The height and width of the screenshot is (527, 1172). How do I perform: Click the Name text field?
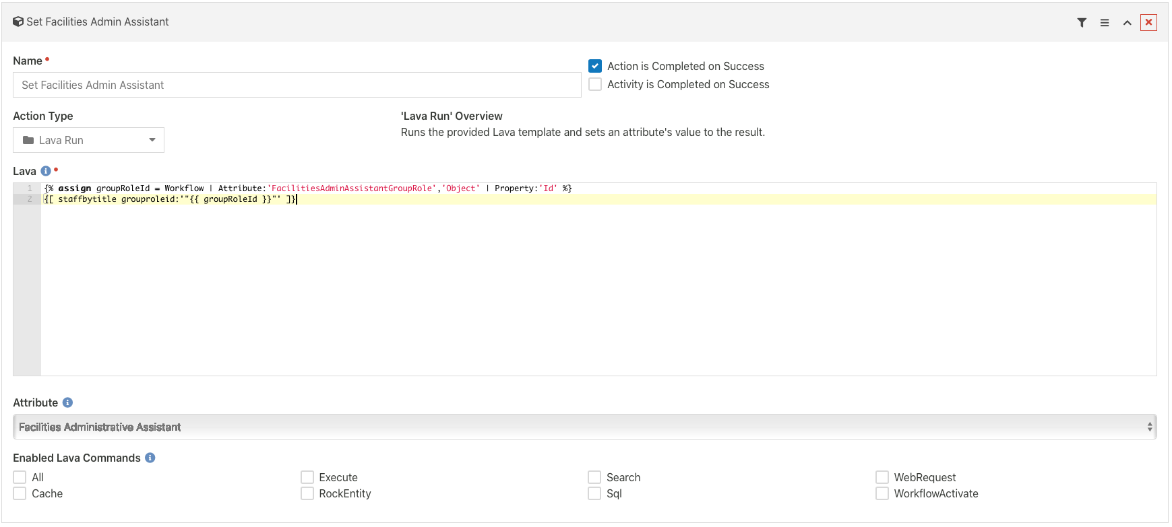(x=297, y=85)
